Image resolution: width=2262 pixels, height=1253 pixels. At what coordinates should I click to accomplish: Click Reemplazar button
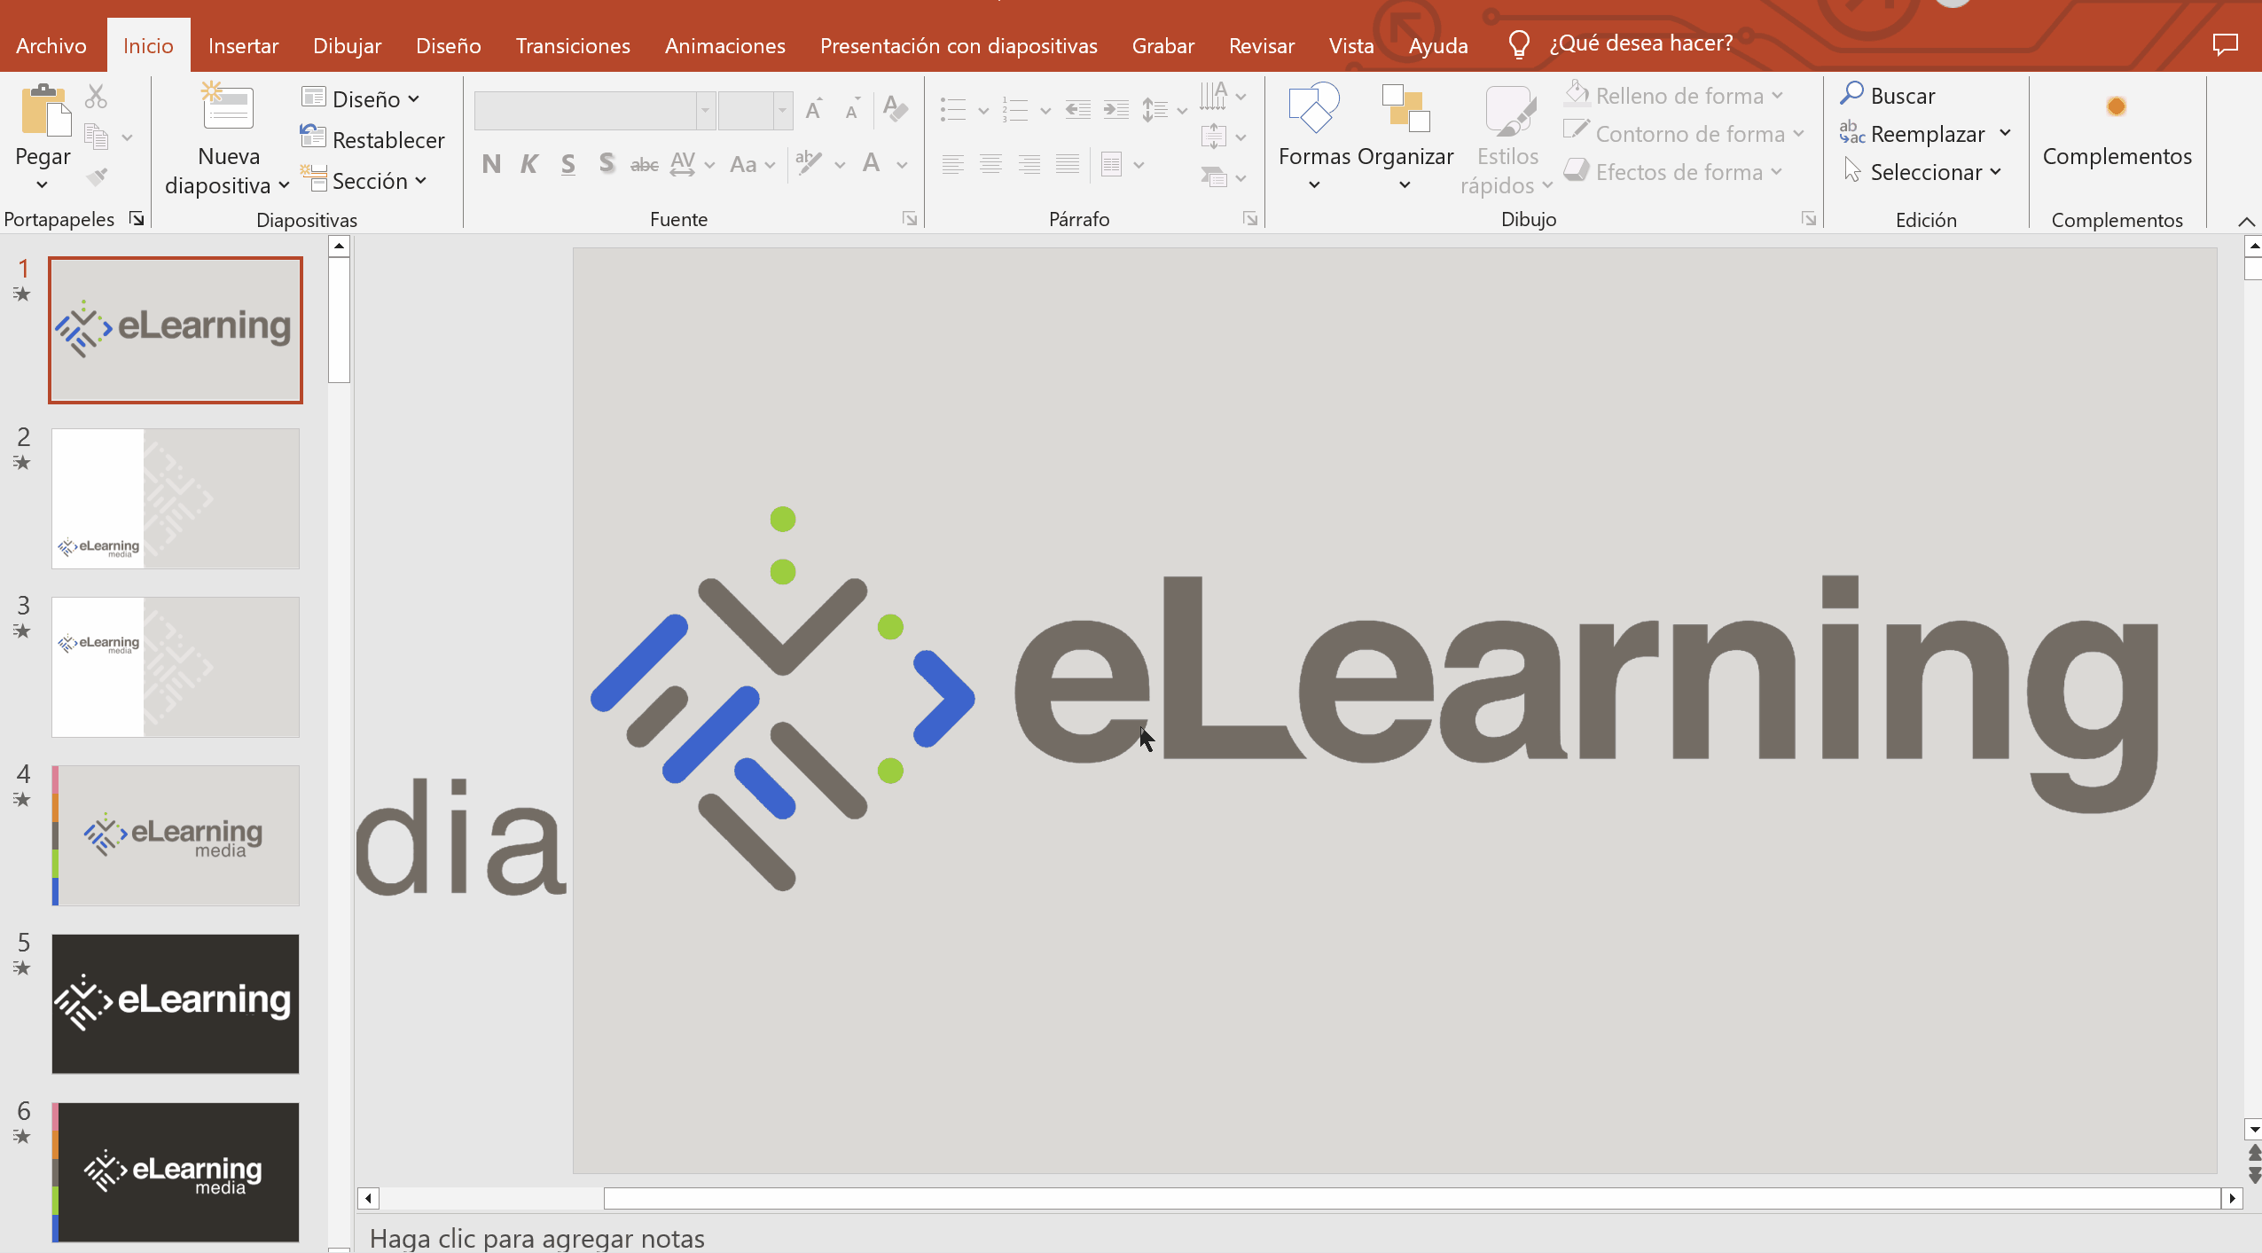pyautogui.click(x=1912, y=134)
